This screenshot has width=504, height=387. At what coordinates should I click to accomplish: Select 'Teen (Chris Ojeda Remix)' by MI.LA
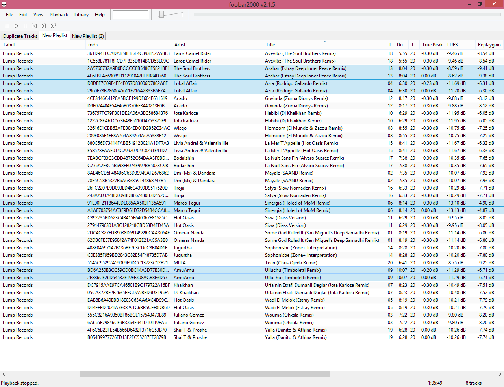point(252,263)
